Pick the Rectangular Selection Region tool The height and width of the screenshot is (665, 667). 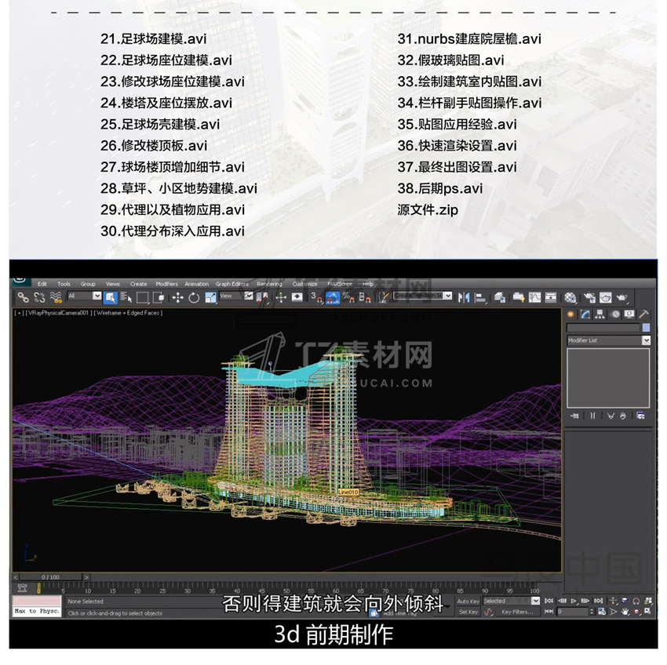143,297
